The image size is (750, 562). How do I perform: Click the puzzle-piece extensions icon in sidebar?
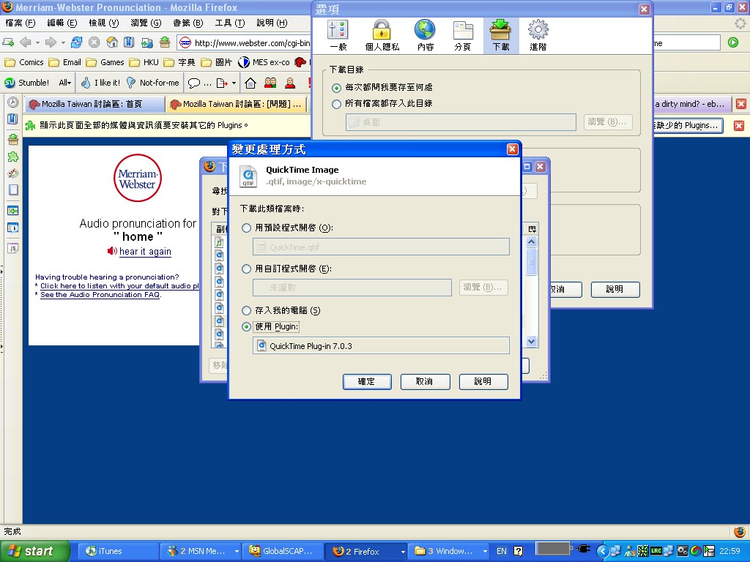point(12,157)
